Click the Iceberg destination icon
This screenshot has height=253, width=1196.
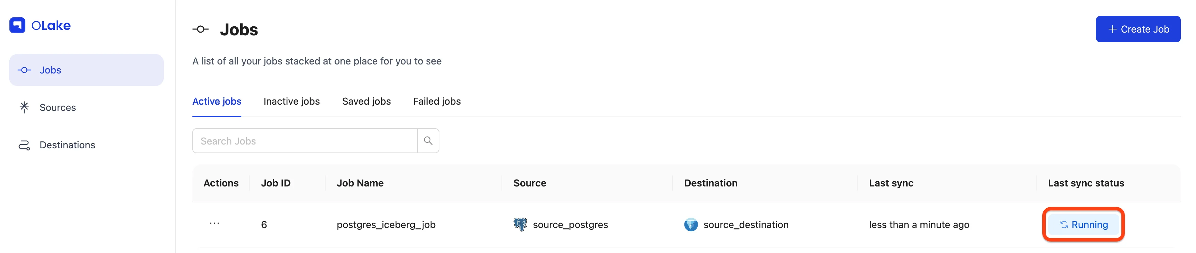coord(690,225)
